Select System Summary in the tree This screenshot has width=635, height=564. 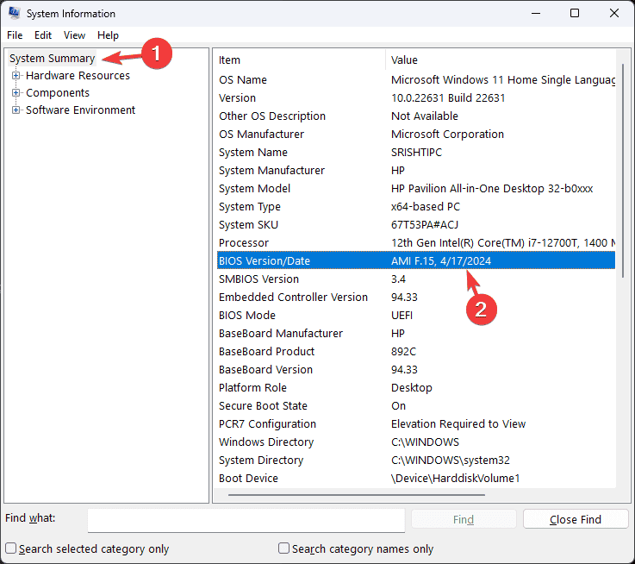coord(53,59)
